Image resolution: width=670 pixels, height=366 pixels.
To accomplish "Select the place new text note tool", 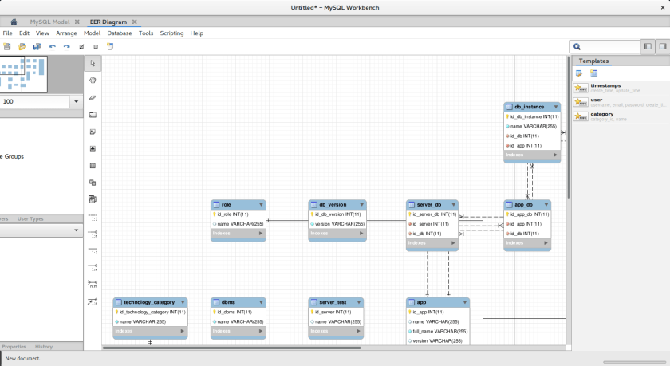I will coord(93,132).
